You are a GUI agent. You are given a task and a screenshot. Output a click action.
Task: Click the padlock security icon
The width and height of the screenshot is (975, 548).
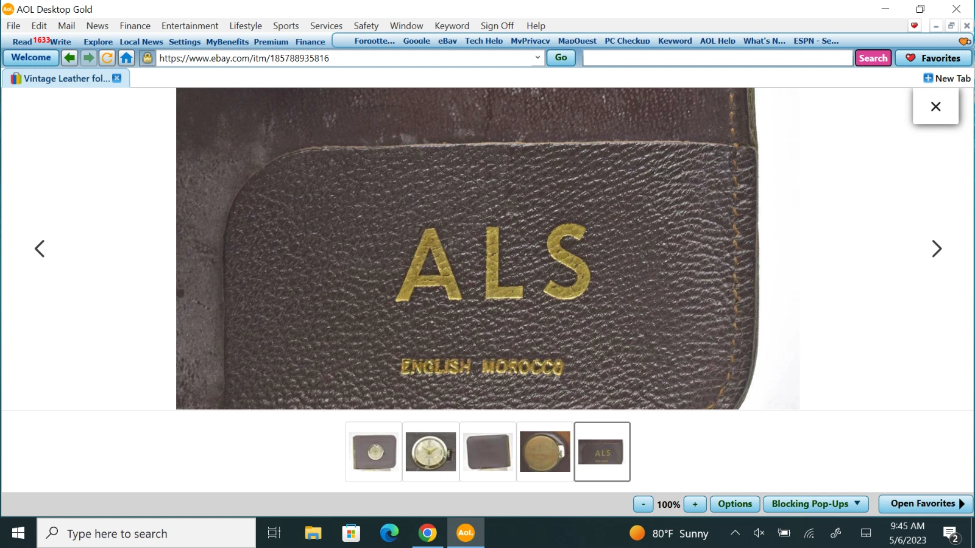[x=147, y=58]
